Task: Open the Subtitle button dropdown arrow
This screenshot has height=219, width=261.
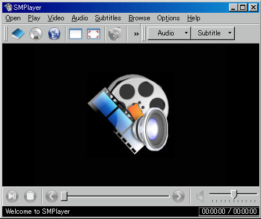Action: pyautogui.click(x=230, y=33)
